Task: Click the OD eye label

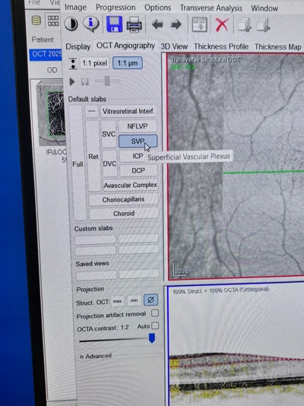Action: [x=52, y=70]
